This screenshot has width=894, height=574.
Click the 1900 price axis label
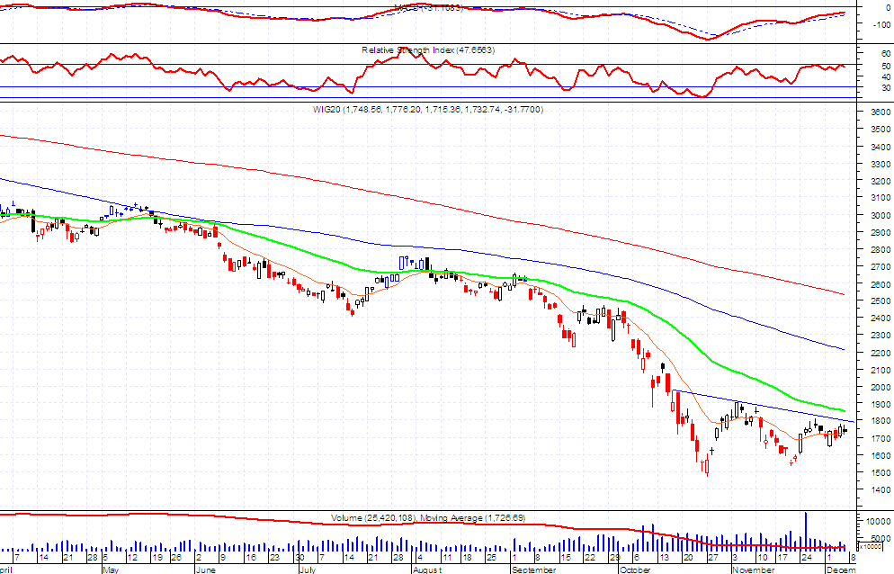[881, 404]
